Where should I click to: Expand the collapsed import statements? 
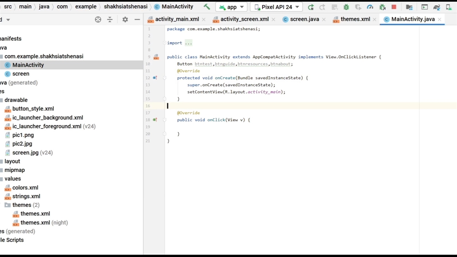point(188,43)
